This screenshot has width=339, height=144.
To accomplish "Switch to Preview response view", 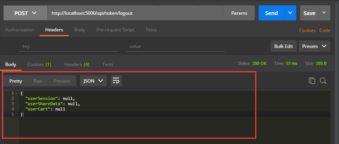I will click(x=62, y=81).
